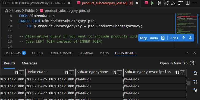200x100 pixels.
Task: Click the change connection refresh icon
Action: (x=166, y=3)
